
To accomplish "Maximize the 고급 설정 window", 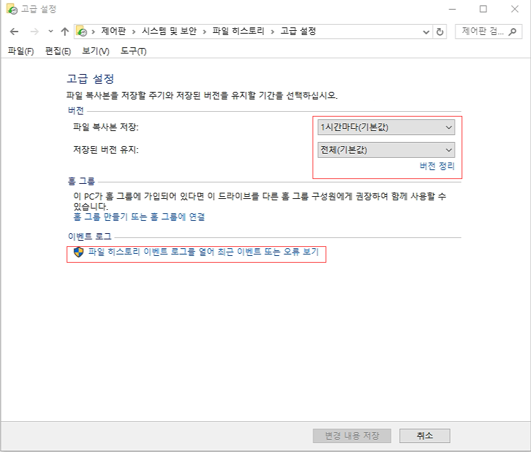I will pyautogui.click(x=483, y=9).
